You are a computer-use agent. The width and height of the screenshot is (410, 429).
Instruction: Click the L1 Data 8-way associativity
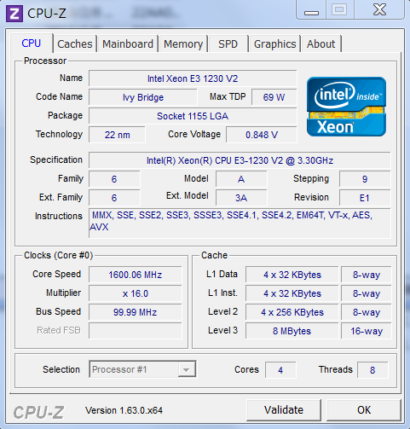click(x=367, y=275)
